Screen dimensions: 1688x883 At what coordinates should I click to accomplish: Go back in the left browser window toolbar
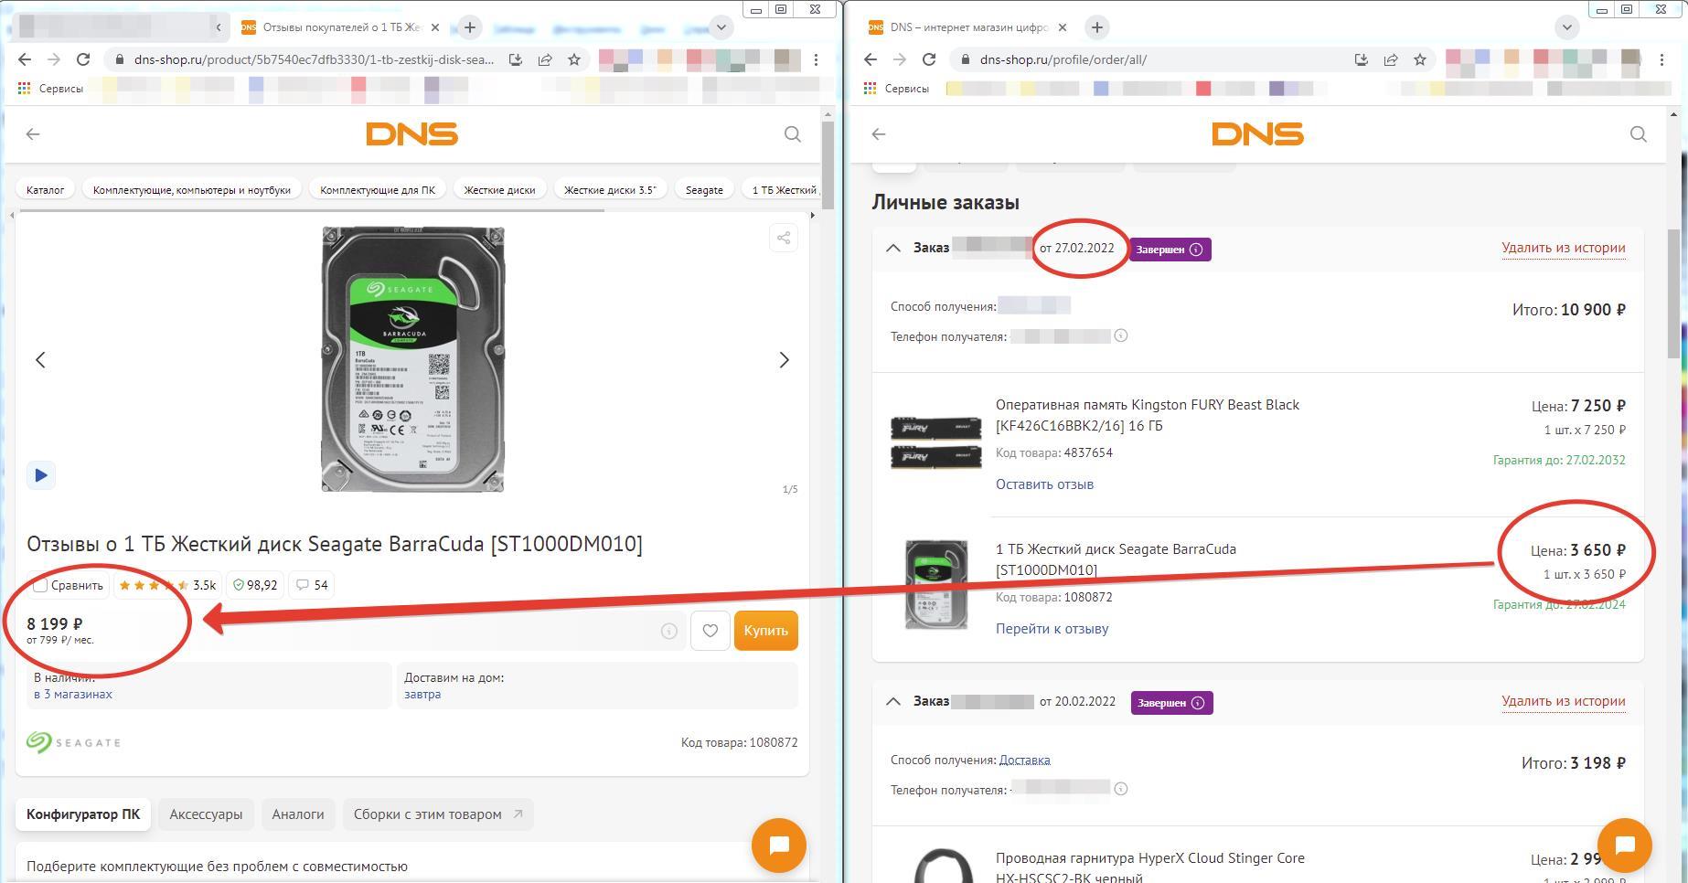coord(25,59)
